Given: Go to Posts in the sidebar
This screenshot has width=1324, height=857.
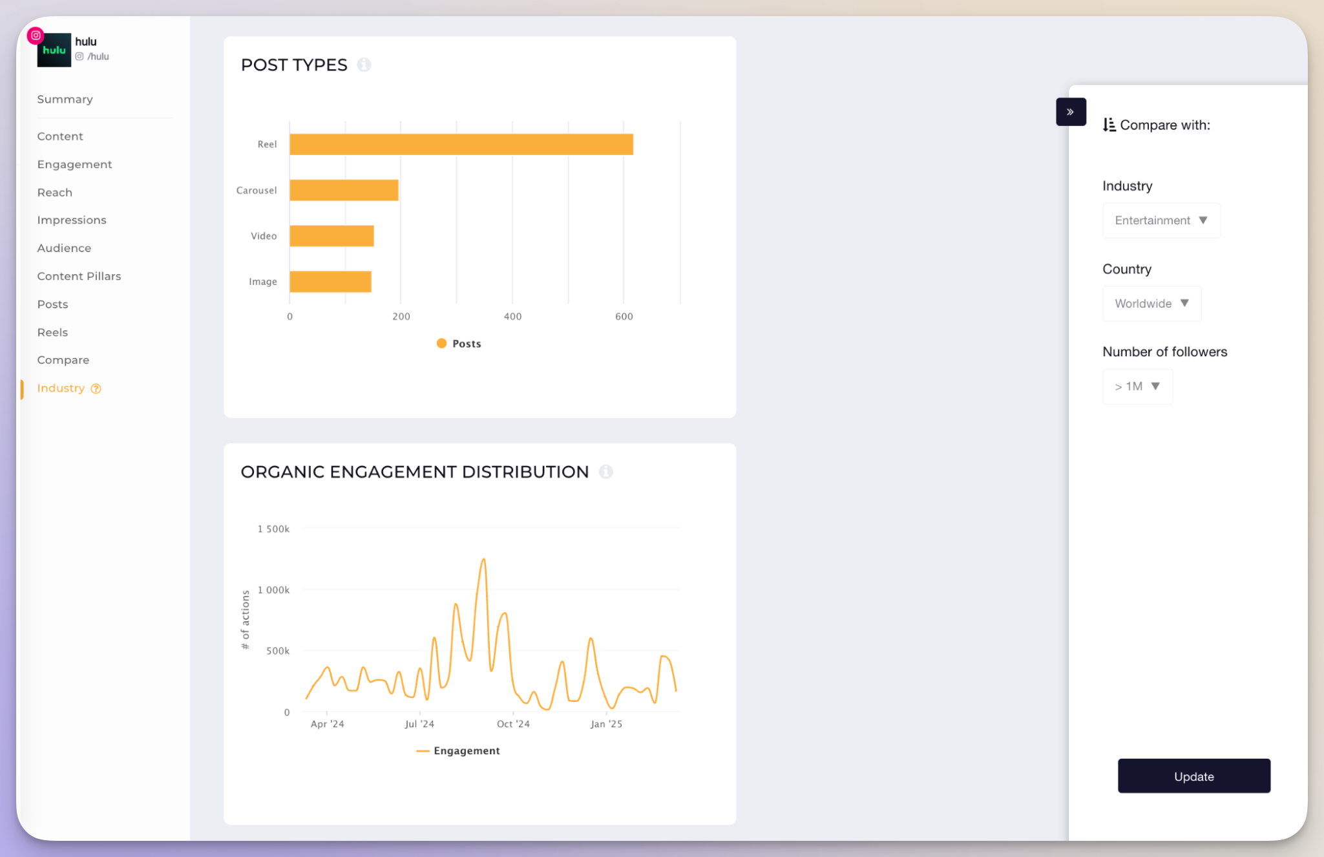Looking at the screenshot, I should 52,304.
